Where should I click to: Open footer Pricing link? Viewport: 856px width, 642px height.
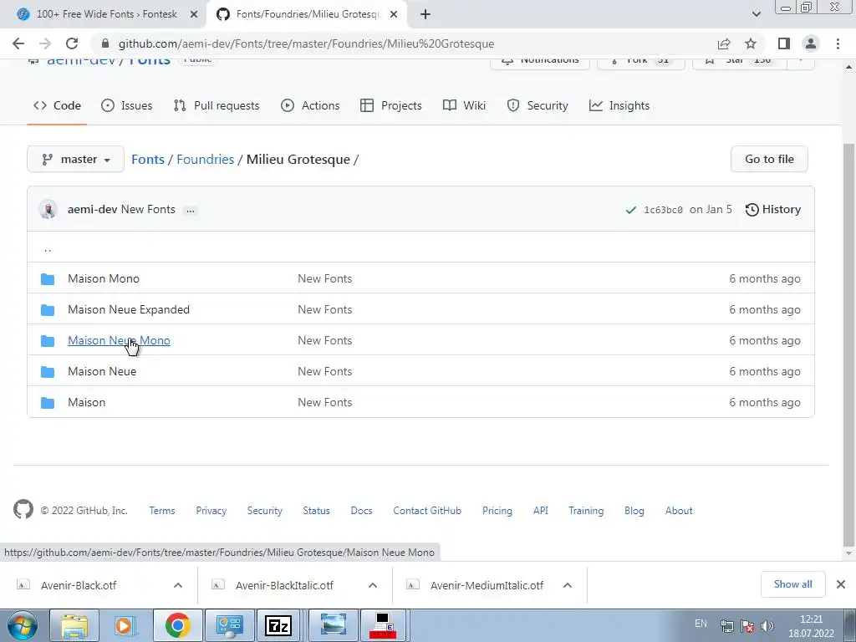pyautogui.click(x=497, y=511)
